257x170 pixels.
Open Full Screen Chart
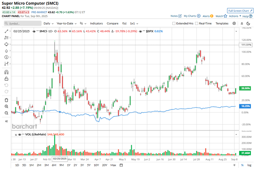pos(240,11)
